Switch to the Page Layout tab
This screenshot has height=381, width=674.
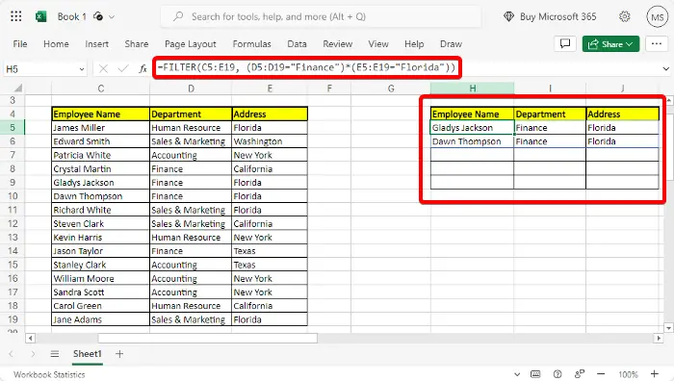click(191, 44)
